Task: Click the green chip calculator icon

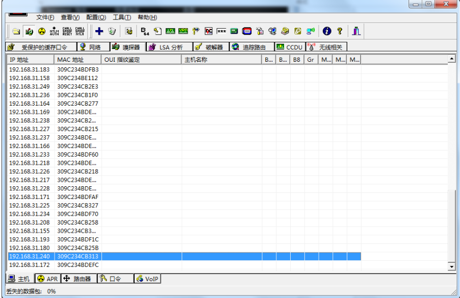Action: 234,31
